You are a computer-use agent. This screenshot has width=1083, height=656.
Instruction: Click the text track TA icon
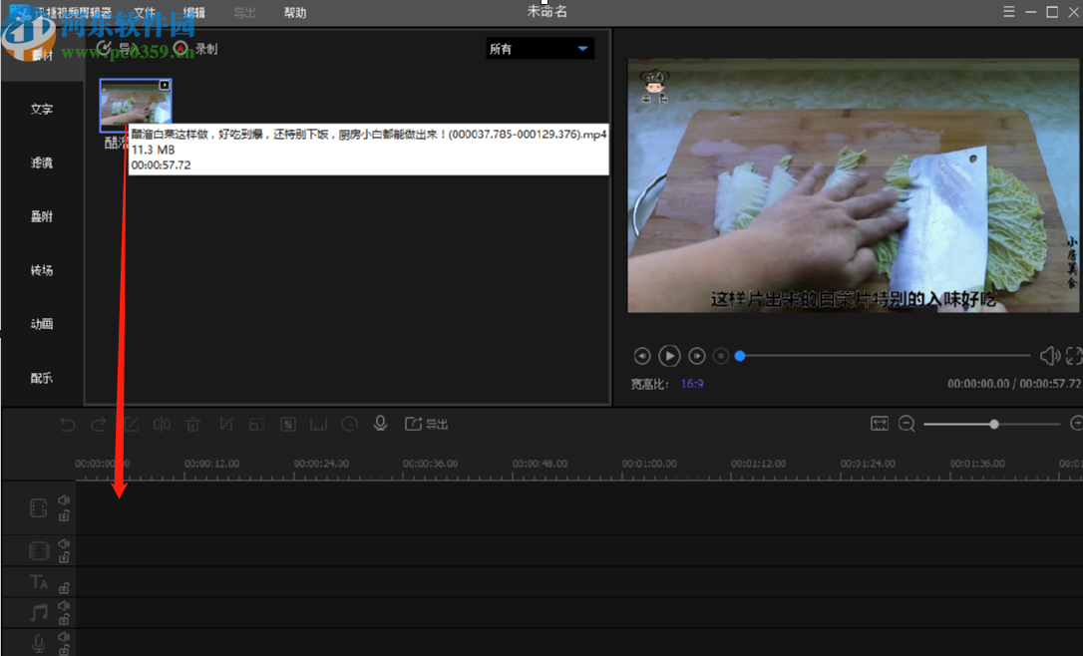(x=39, y=582)
